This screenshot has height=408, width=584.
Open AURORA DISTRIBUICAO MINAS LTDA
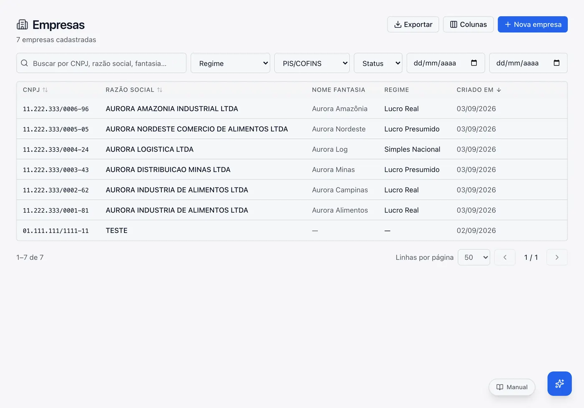click(x=168, y=170)
